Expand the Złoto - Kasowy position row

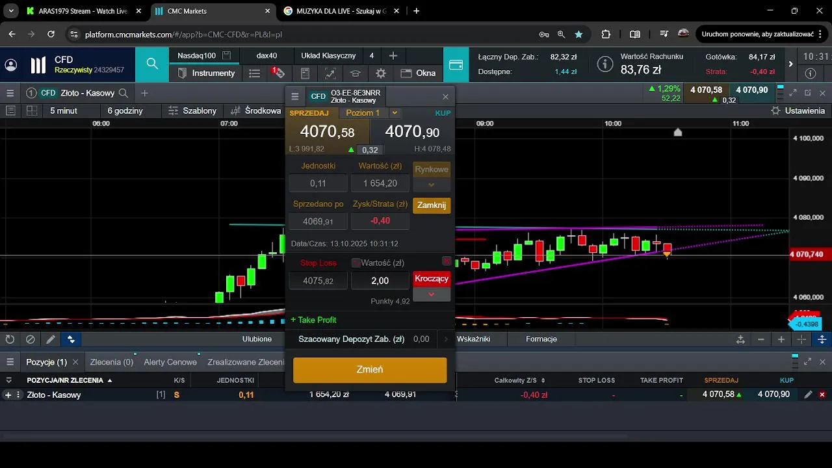pyautogui.click(x=8, y=395)
